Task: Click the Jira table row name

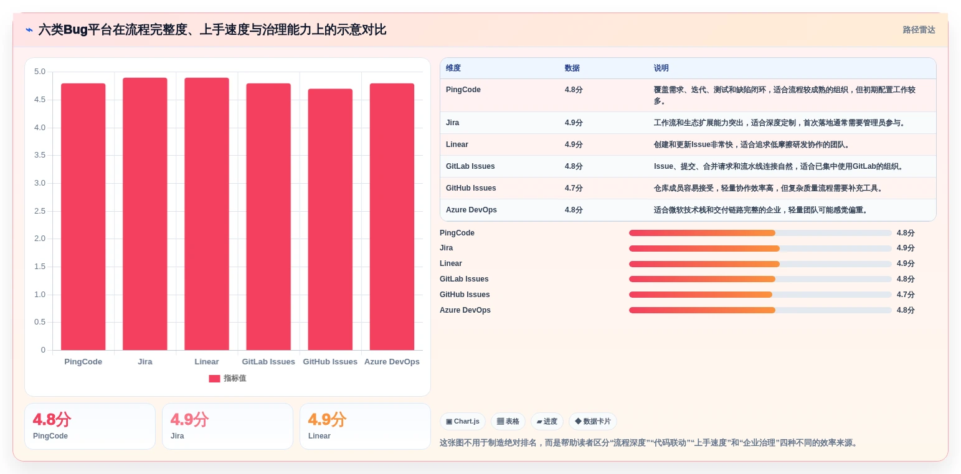Action: [453, 123]
